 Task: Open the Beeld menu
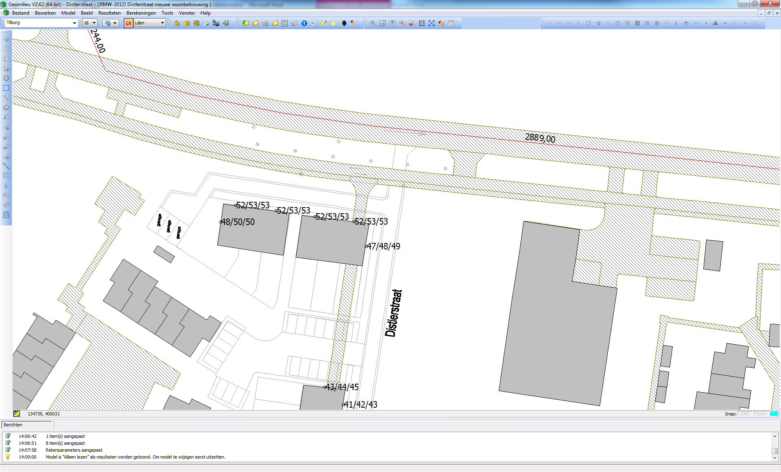click(x=87, y=13)
